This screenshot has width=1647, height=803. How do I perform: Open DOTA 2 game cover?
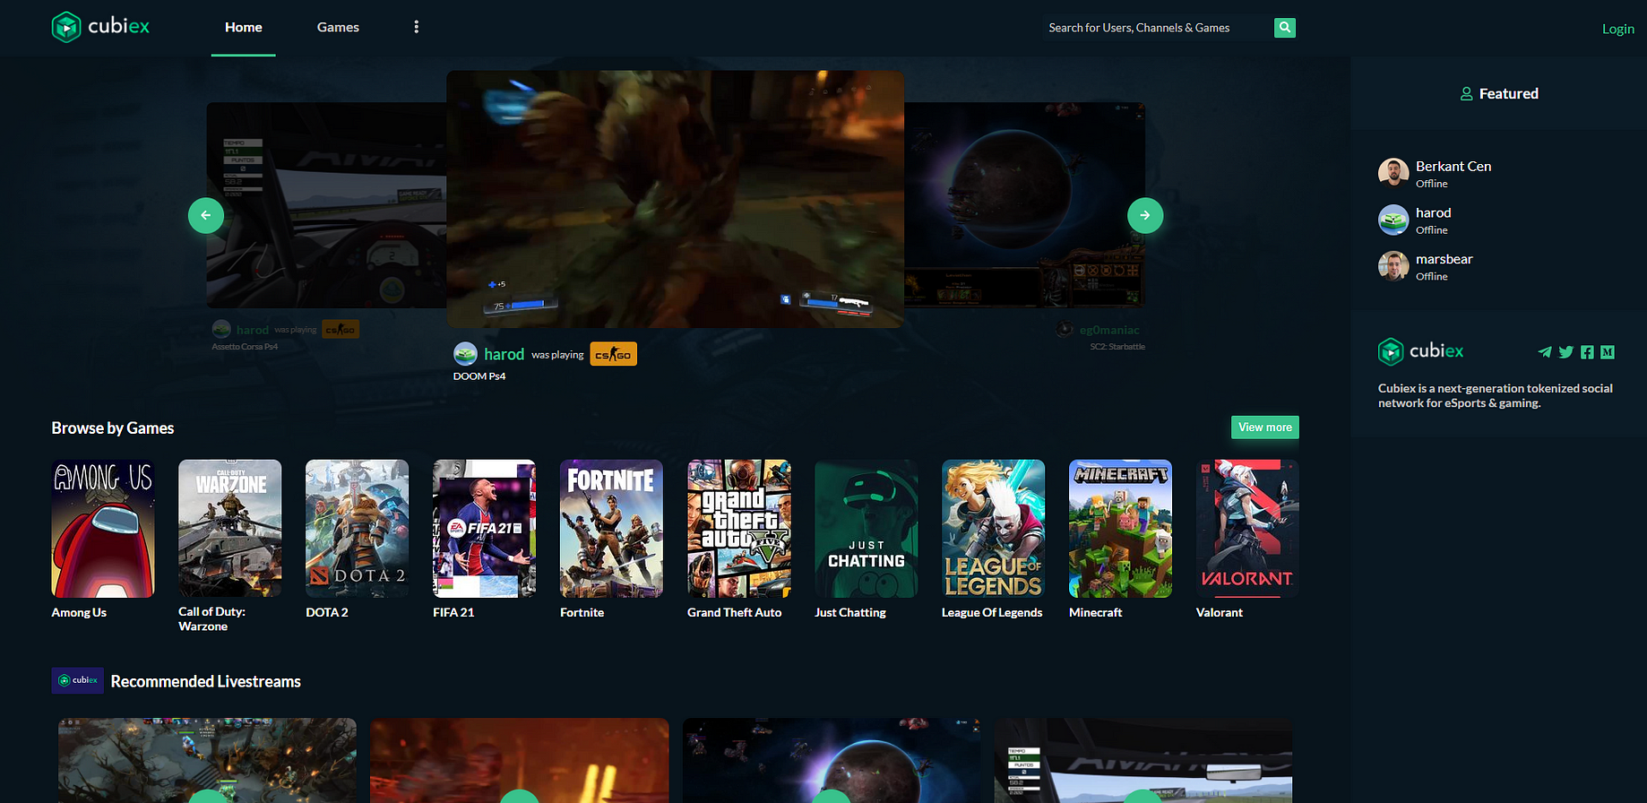358,529
